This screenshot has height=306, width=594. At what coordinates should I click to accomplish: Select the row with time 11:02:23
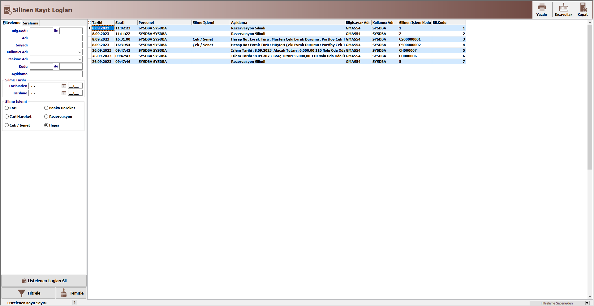pos(278,28)
